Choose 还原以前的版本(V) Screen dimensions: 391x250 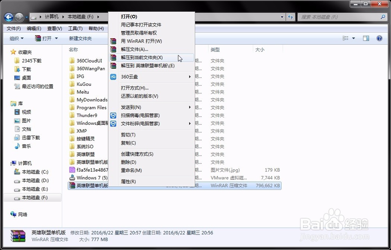pyautogui.click(x=152, y=96)
